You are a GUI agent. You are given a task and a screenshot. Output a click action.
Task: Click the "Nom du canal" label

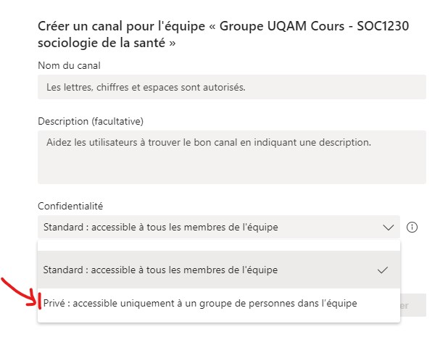(68, 65)
